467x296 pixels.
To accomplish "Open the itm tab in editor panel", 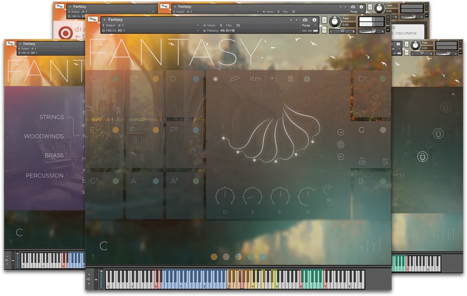I will tap(255, 79).
